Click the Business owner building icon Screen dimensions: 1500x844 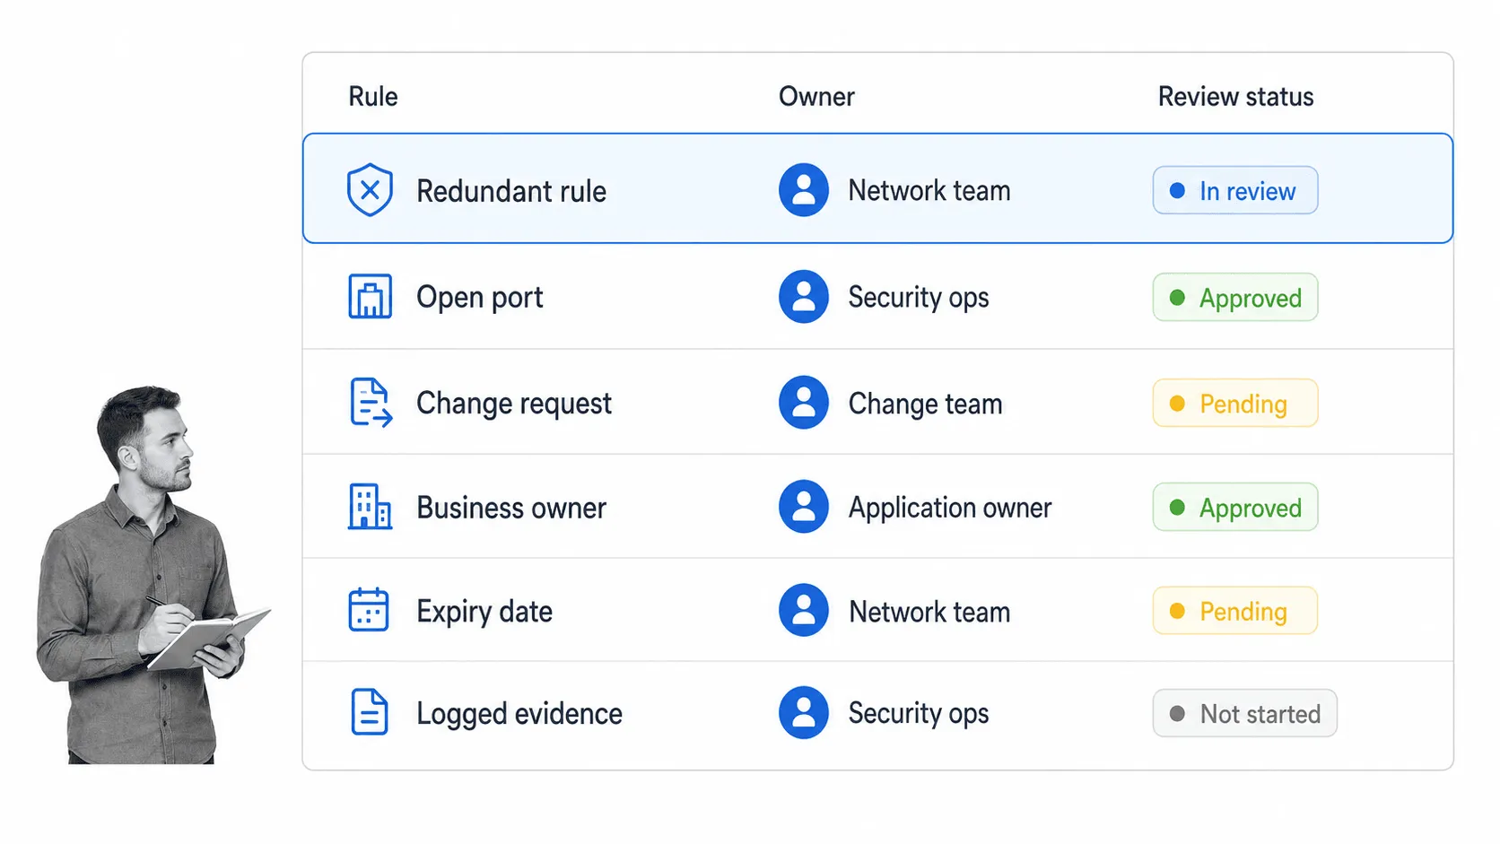pyautogui.click(x=370, y=507)
